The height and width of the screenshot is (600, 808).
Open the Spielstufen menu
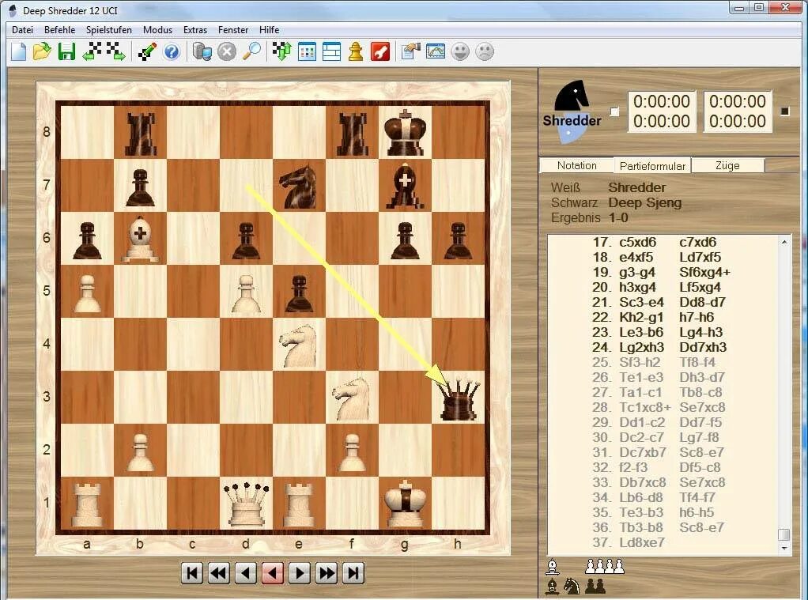tap(109, 30)
